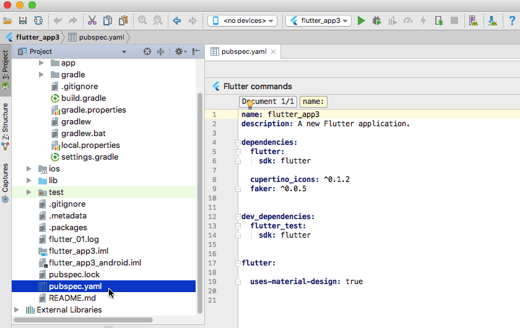The width and height of the screenshot is (520, 328).
Task: Open the Captures side tab
Action: pyautogui.click(x=6, y=183)
